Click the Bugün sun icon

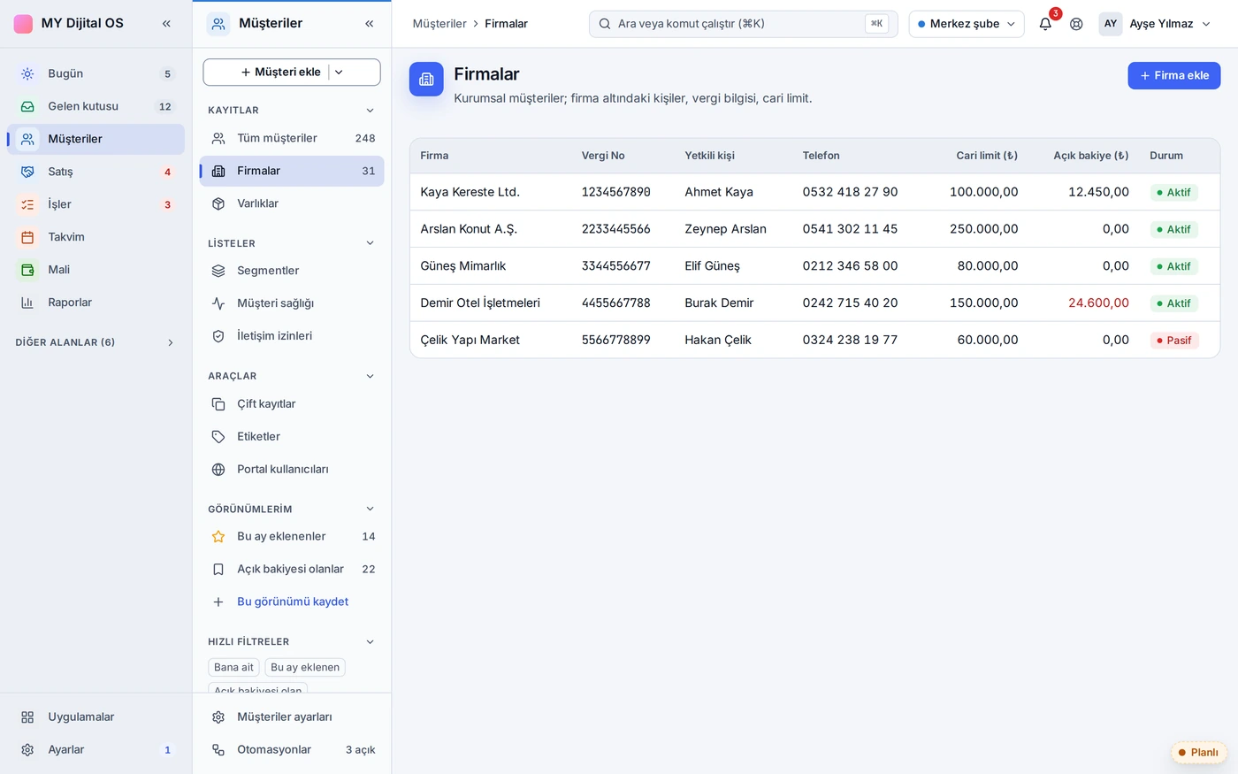pos(27,73)
